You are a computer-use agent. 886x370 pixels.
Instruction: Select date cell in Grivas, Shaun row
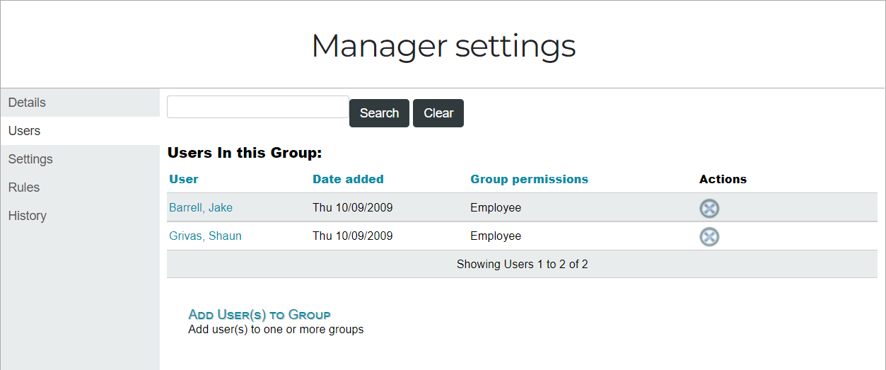(352, 236)
